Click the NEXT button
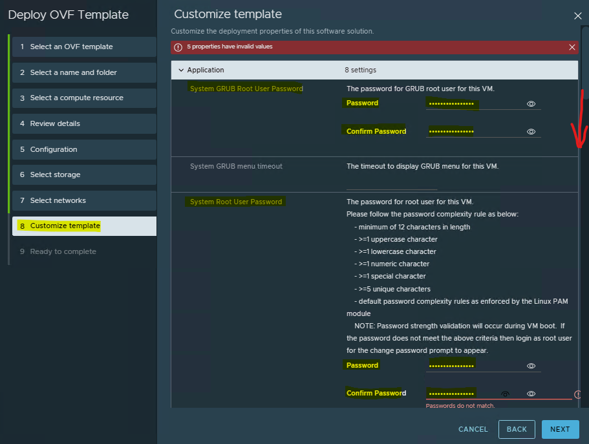 (560, 429)
